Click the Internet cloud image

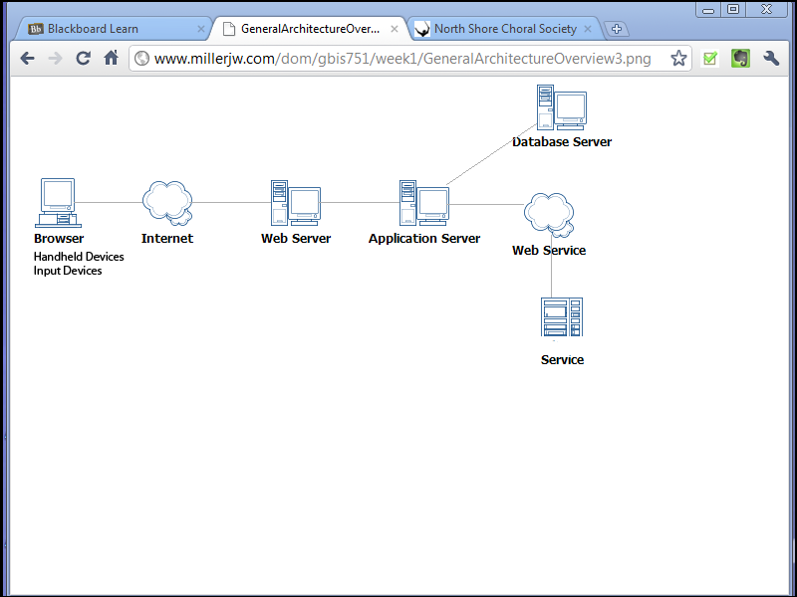coord(167,202)
